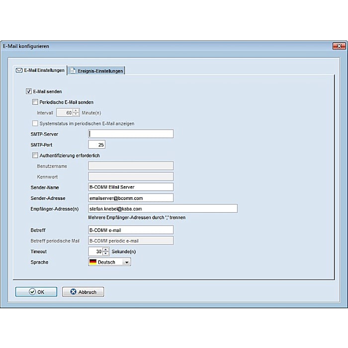Click the German flag icon in Sprache
348x348 pixels.
[x=93, y=262]
